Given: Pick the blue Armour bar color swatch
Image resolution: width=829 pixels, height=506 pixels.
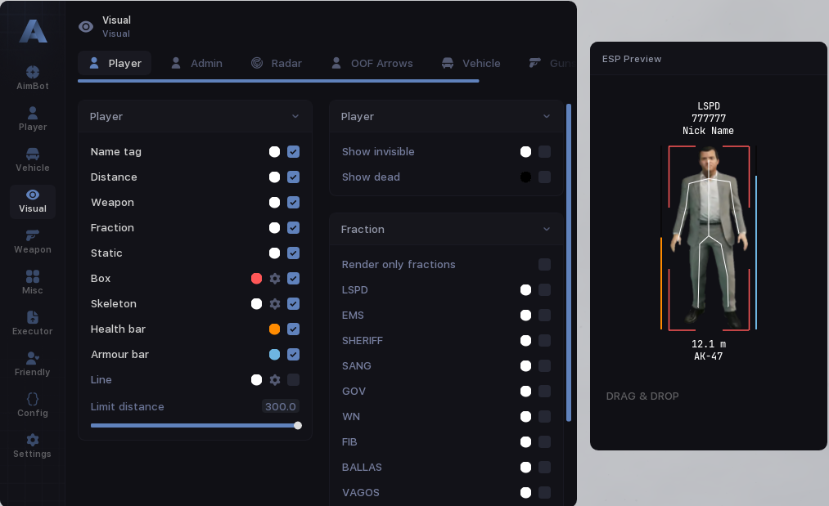Looking at the screenshot, I should click(x=274, y=355).
